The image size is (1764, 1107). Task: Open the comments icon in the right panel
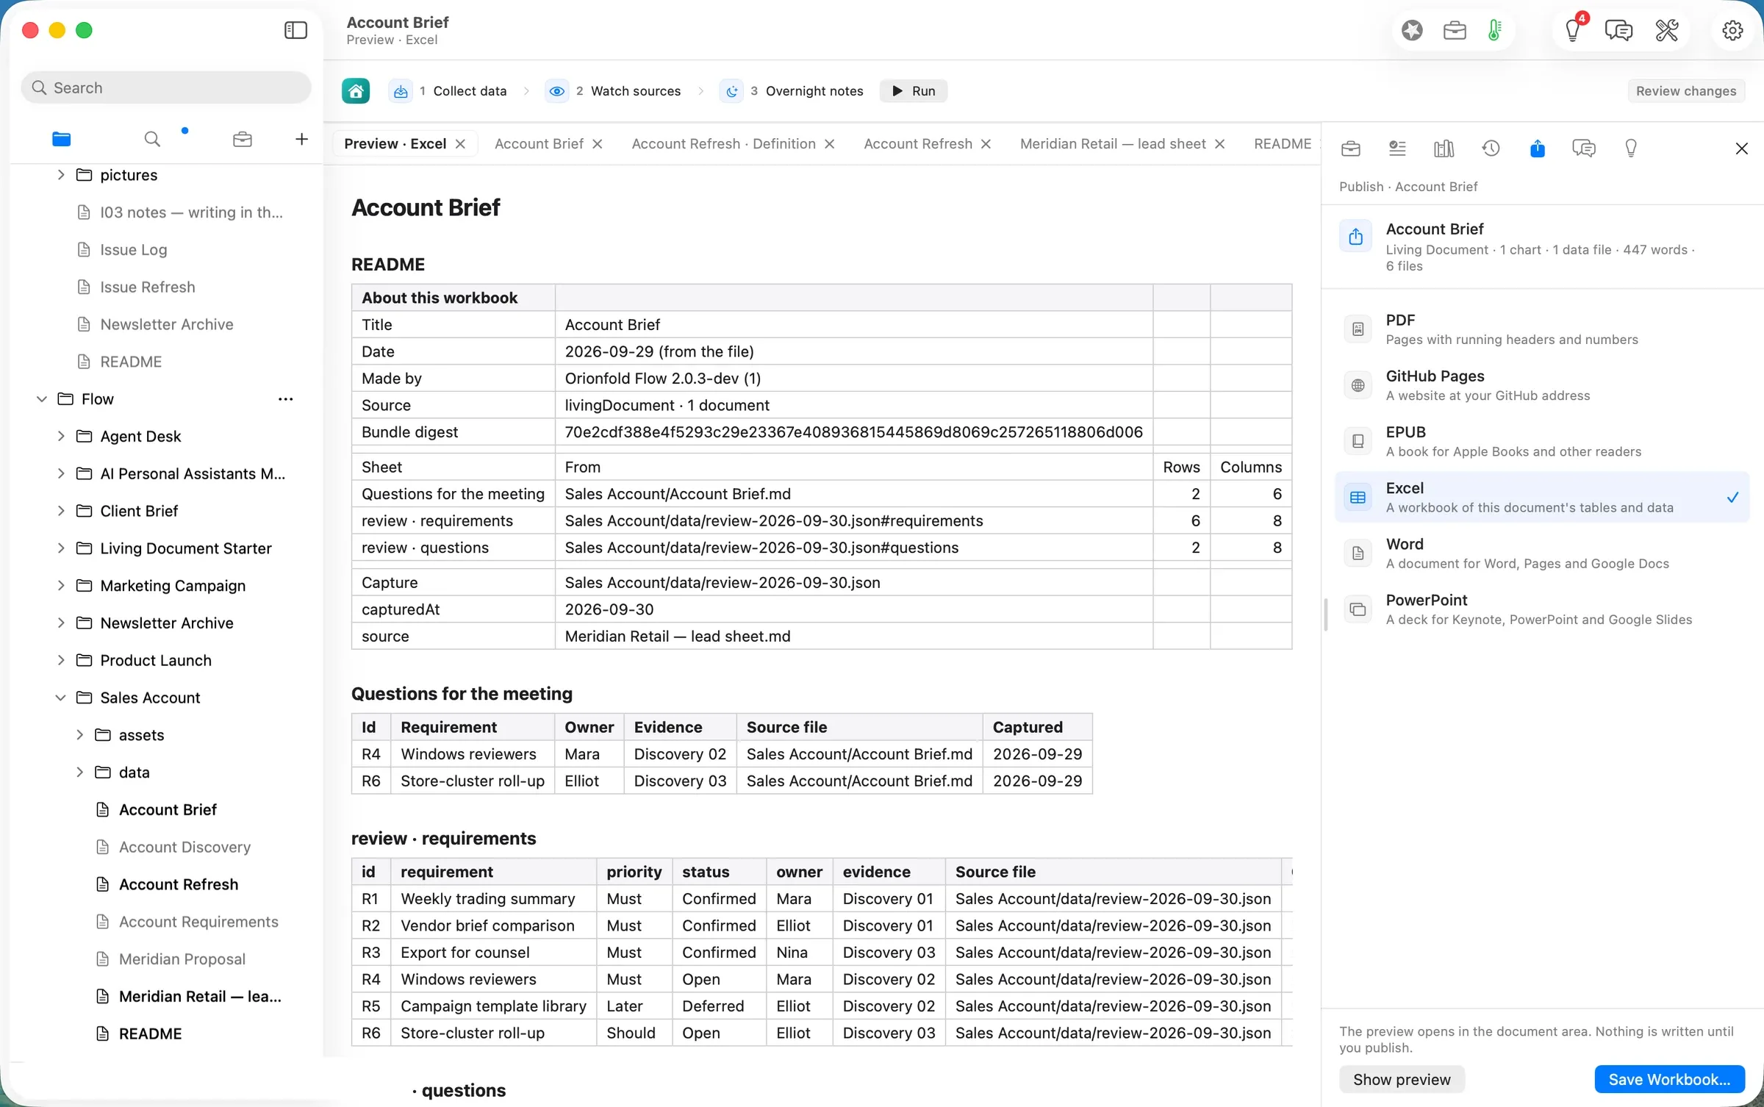1584,148
